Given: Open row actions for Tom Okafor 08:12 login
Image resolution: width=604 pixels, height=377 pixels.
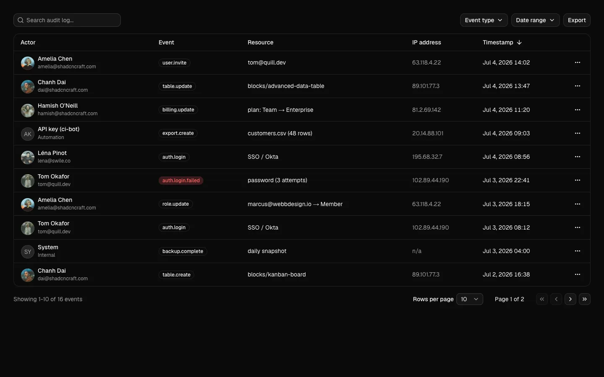Looking at the screenshot, I should [578, 227].
